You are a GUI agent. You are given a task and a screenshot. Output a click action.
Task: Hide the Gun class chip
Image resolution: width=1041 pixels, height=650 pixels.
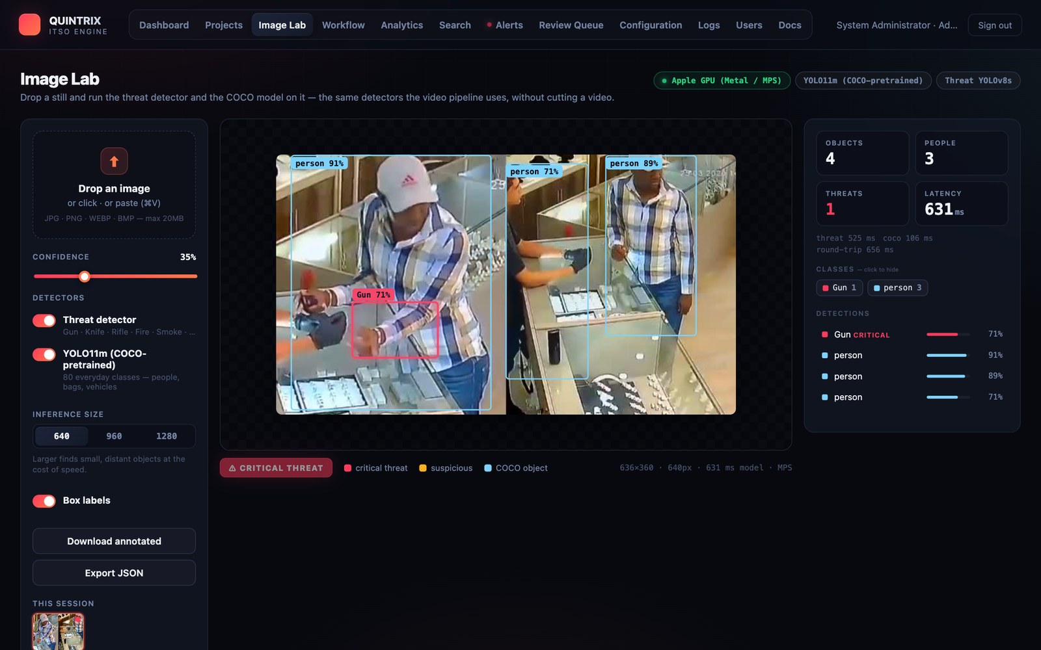839,288
